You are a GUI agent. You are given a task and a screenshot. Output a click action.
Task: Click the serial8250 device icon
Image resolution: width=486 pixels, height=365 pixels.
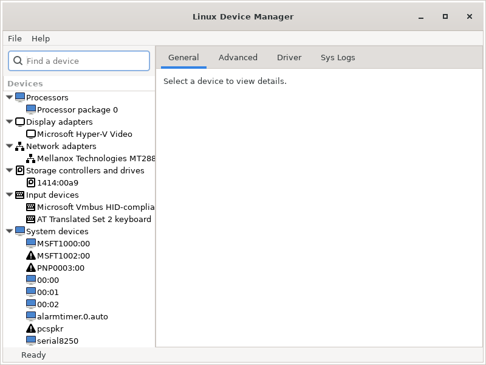(x=31, y=341)
